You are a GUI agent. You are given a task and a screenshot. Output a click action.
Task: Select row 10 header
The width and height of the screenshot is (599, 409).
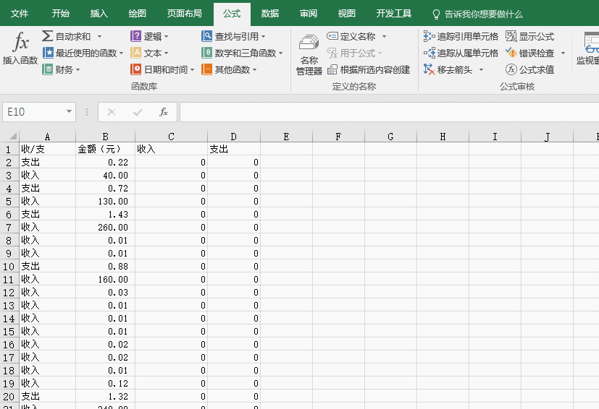9,266
